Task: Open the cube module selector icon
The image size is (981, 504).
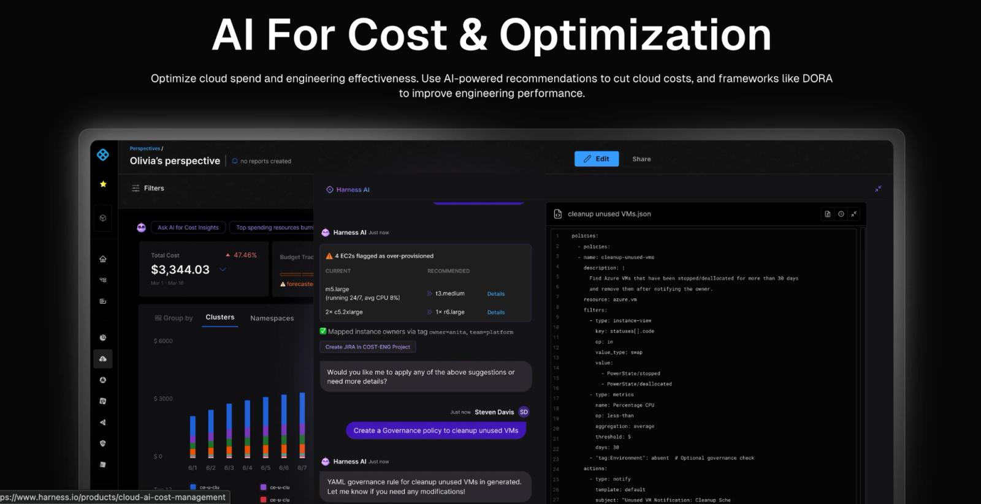Action: [103, 218]
